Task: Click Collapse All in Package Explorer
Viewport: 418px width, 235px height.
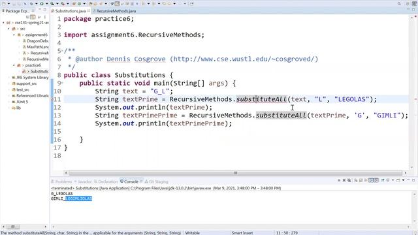Action: point(27,17)
